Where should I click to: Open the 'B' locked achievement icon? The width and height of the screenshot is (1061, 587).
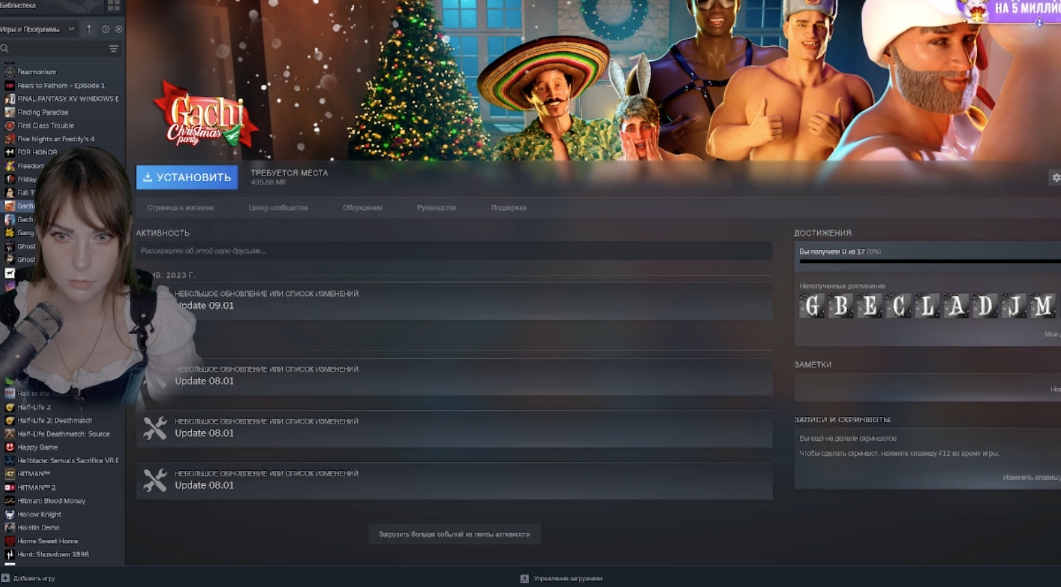pos(841,306)
